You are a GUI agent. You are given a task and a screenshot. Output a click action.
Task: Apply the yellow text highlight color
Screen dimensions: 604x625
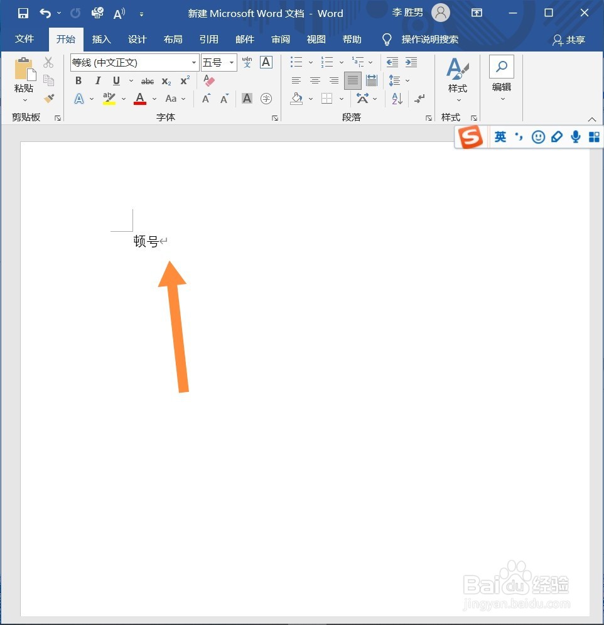[109, 99]
